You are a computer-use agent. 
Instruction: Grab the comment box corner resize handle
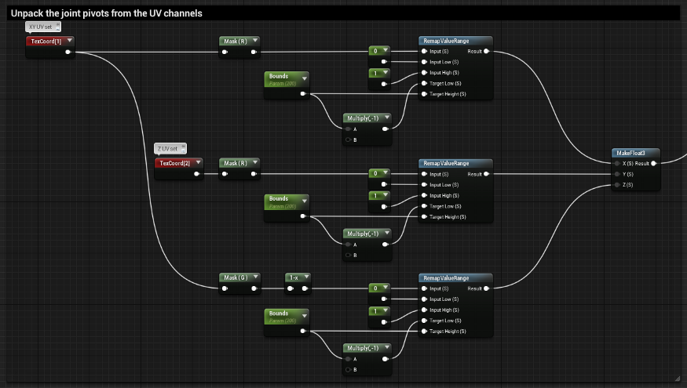[x=678, y=379]
